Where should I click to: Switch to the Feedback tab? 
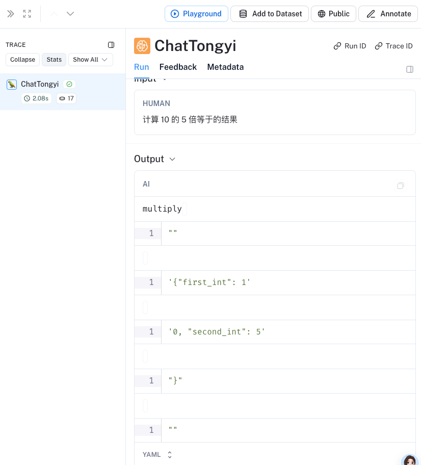click(178, 67)
